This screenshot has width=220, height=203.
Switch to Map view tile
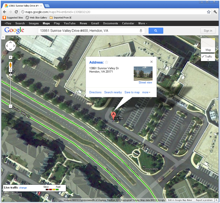click(208, 45)
